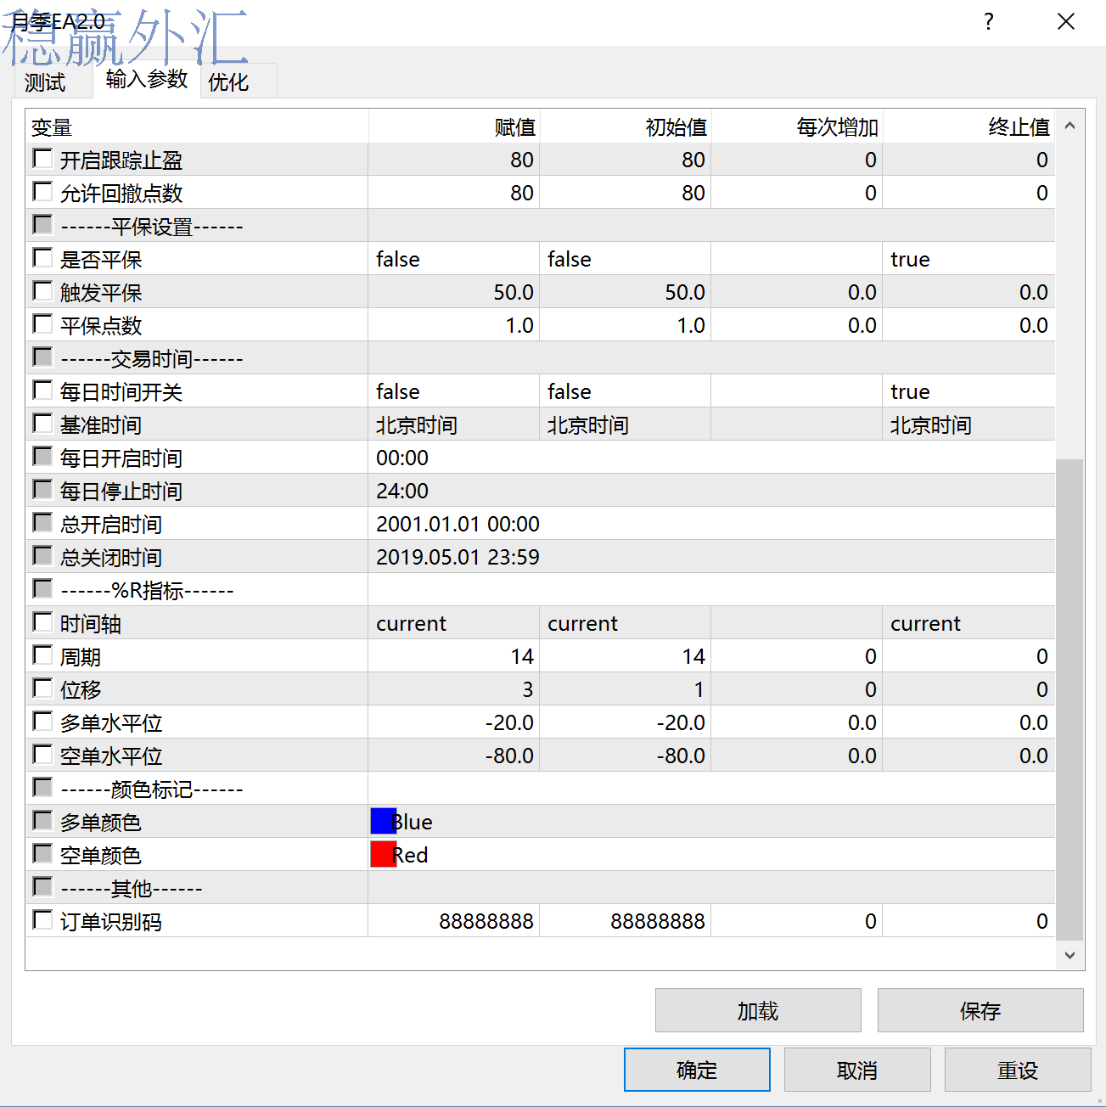Select the 输入参数 tab
1106x1107 pixels.
(146, 79)
